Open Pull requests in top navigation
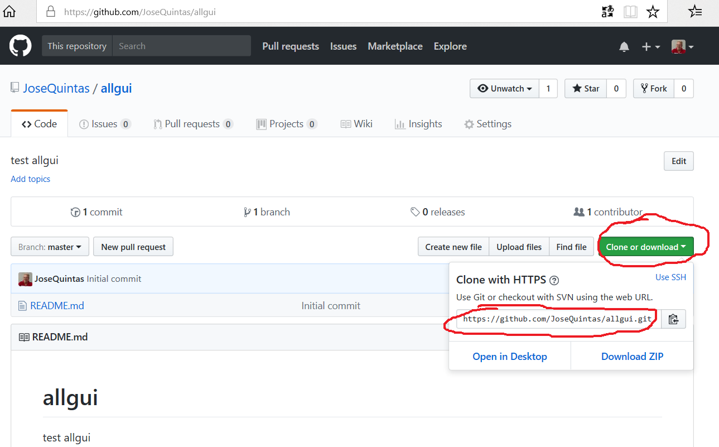The width and height of the screenshot is (719, 447). 291,46
